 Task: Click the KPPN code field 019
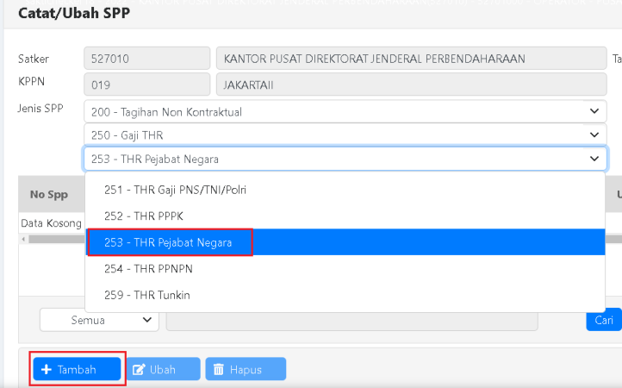146,85
